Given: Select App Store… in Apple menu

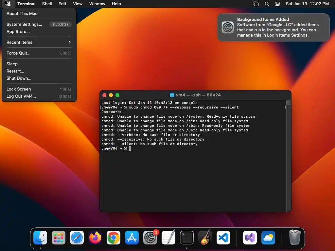Looking at the screenshot, I should [x=39, y=32].
